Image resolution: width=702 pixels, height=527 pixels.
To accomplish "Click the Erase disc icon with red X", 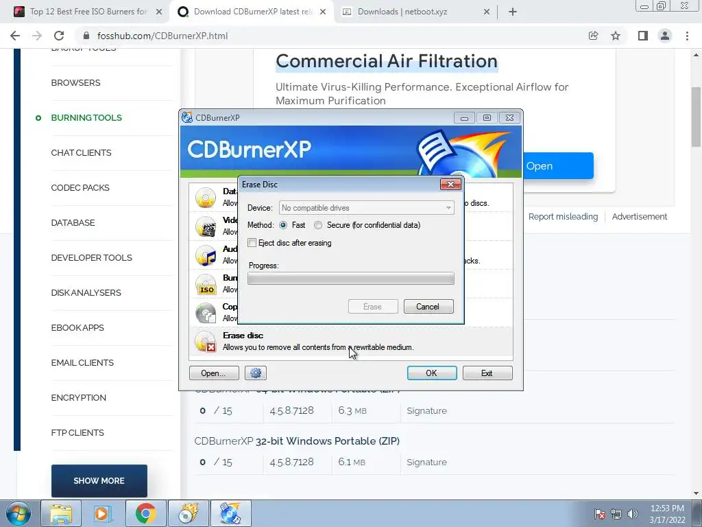I will (x=206, y=342).
